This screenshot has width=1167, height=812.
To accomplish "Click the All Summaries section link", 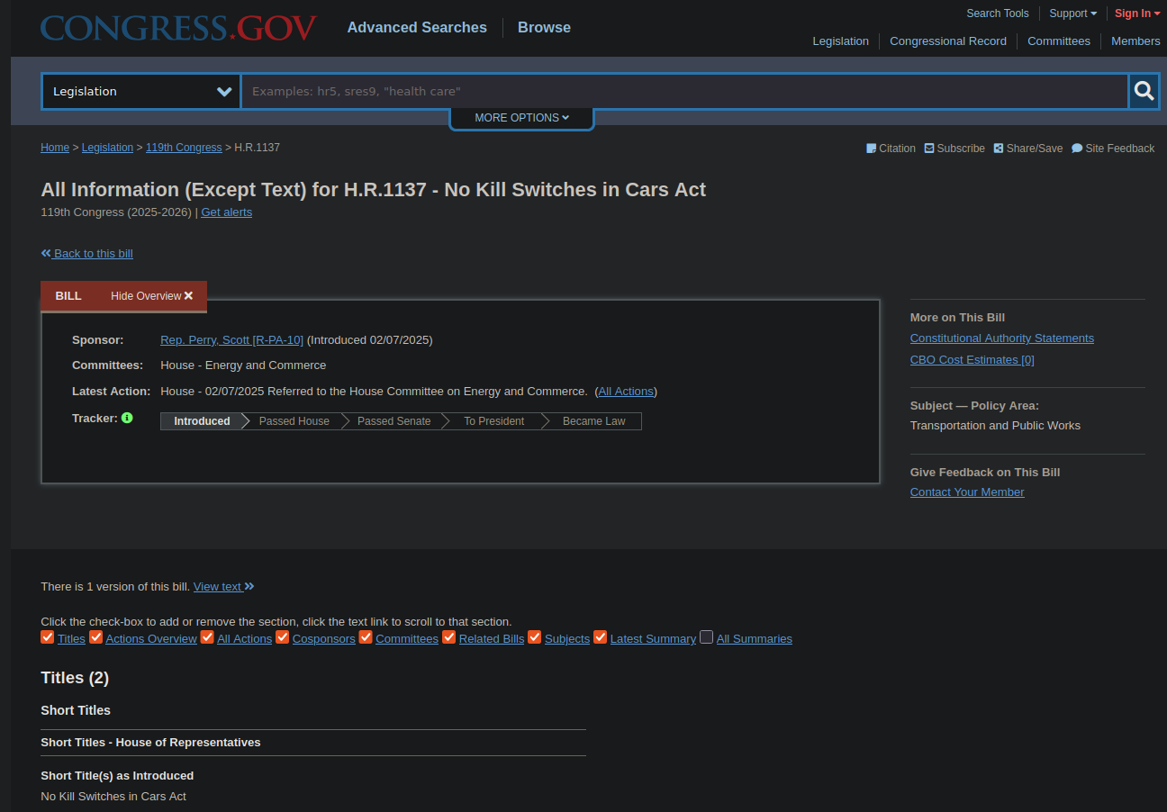I will (x=755, y=639).
